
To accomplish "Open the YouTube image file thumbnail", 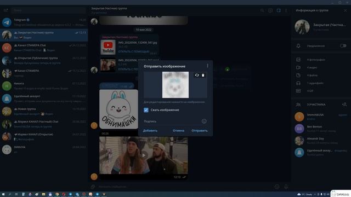I will (x=108, y=47).
